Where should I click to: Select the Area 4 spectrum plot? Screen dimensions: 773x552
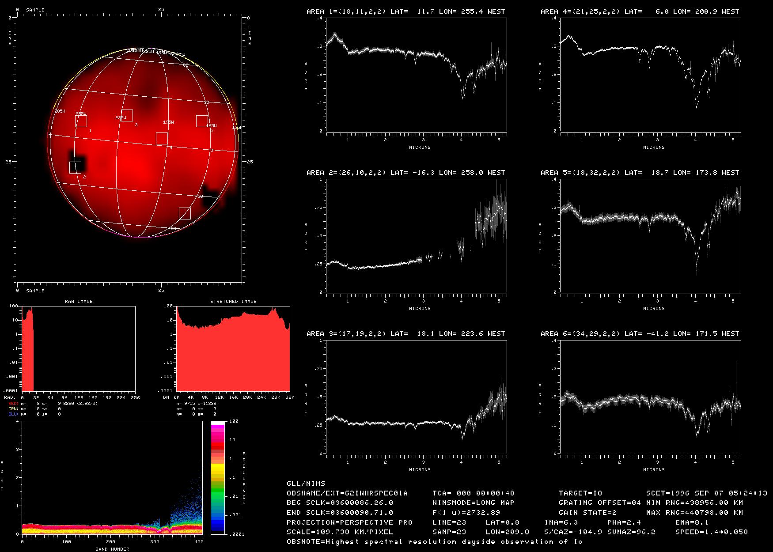pyautogui.click(x=651, y=75)
